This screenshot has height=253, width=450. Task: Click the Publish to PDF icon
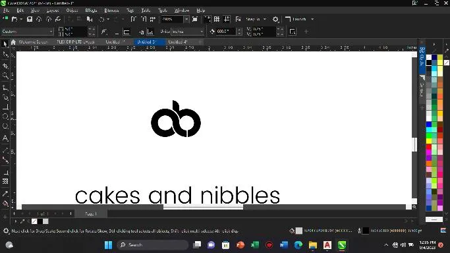click(153, 19)
